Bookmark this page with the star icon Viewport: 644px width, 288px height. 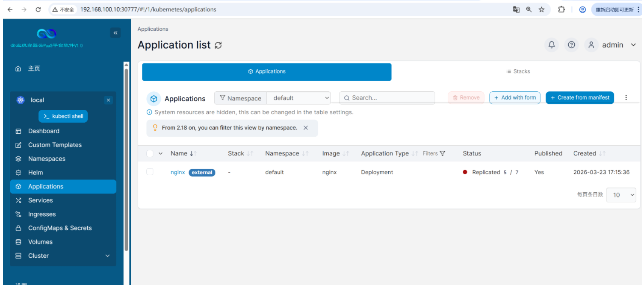[541, 9]
